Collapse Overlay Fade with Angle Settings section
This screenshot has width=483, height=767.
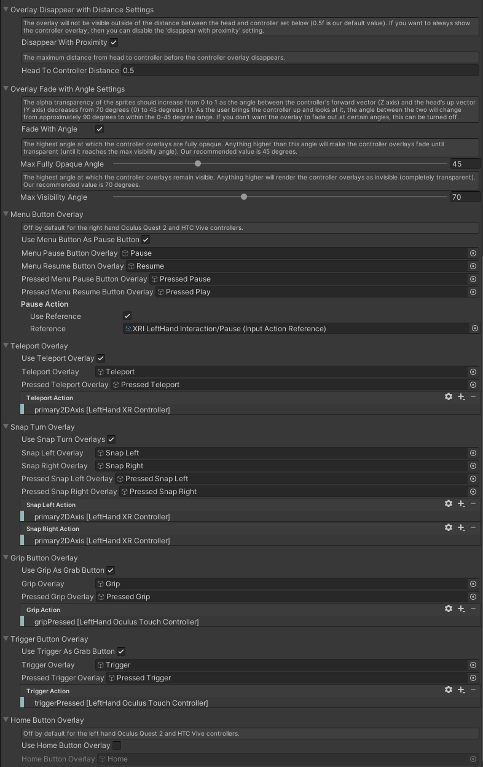(6, 89)
